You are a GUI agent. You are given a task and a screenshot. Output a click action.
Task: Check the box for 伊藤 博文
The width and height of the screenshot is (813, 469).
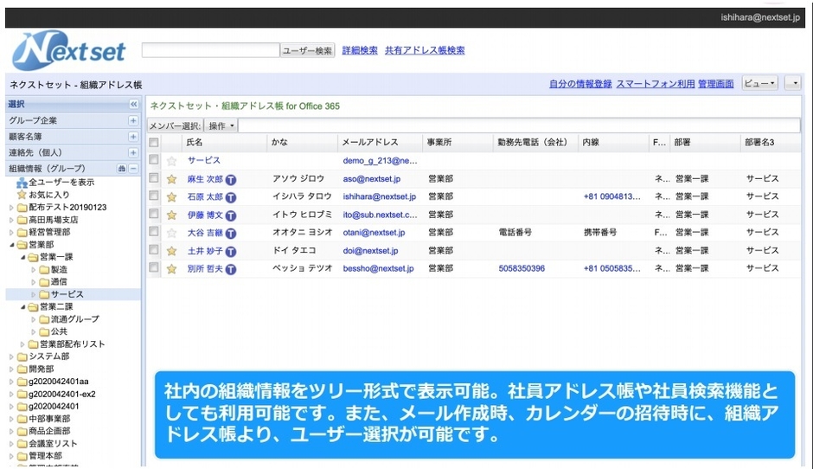tap(153, 213)
